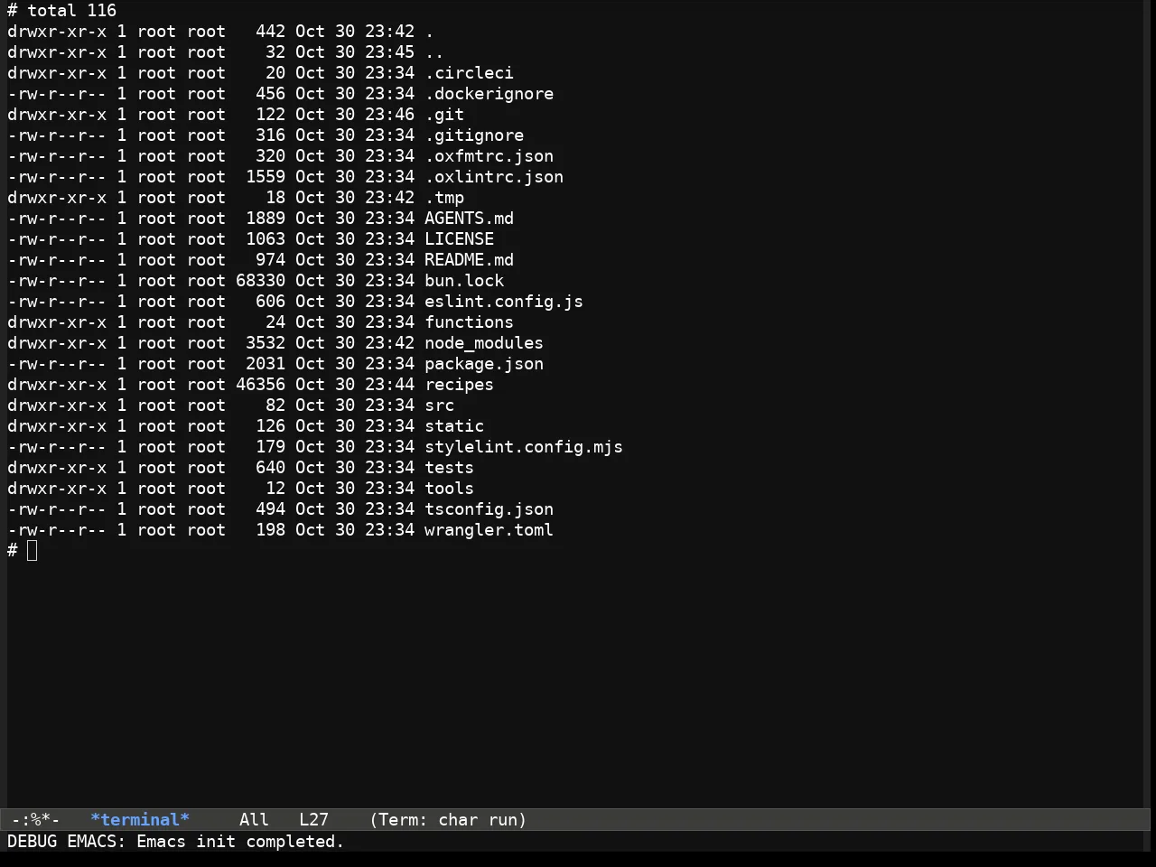Click the .oxlintrc.json file name
The image size is (1156, 867).
coord(494,177)
